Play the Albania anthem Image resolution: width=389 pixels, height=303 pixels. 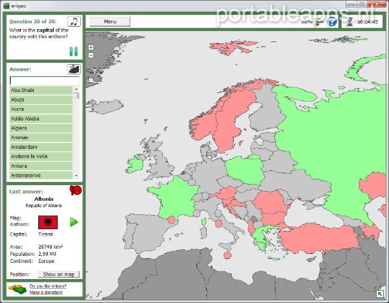(x=74, y=222)
